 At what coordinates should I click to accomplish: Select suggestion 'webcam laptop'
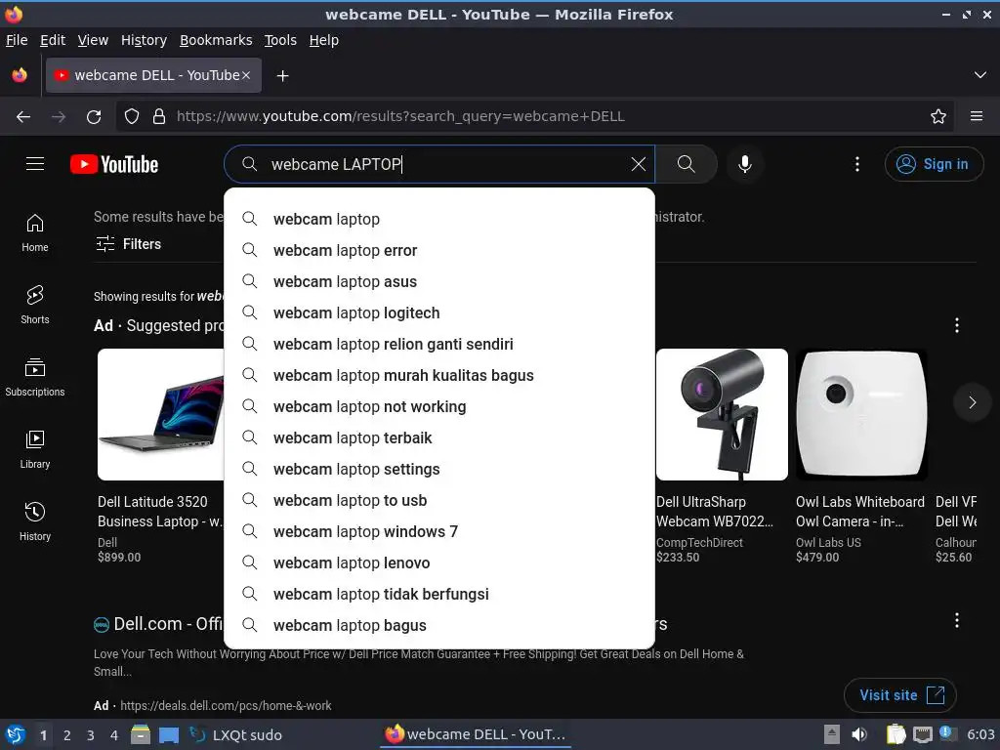[439, 219]
